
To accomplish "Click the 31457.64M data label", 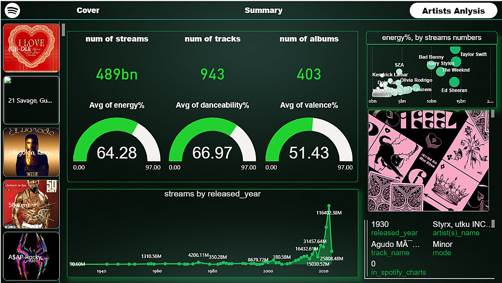I will pos(315,241).
